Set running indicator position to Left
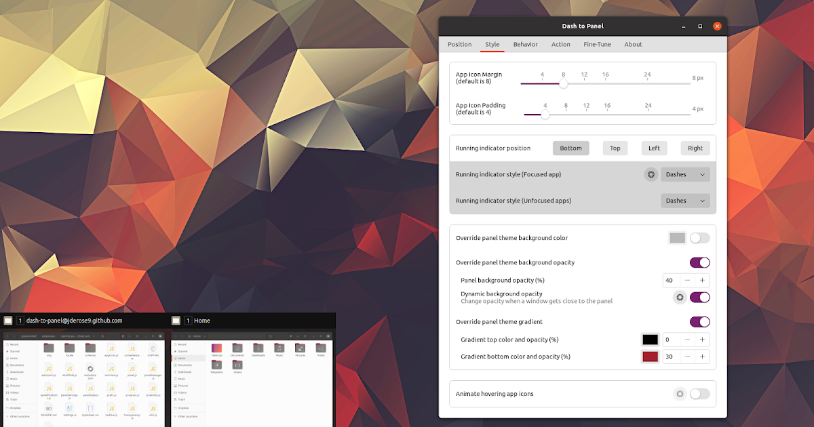Image resolution: width=814 pixels, height=427 pixels. [x=654, y=148]
